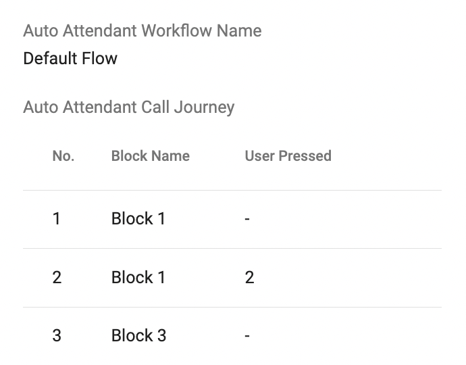Click the User Pressed value 2
The image size is (466, 365).
pyautogui.click(x=249, y=277)
